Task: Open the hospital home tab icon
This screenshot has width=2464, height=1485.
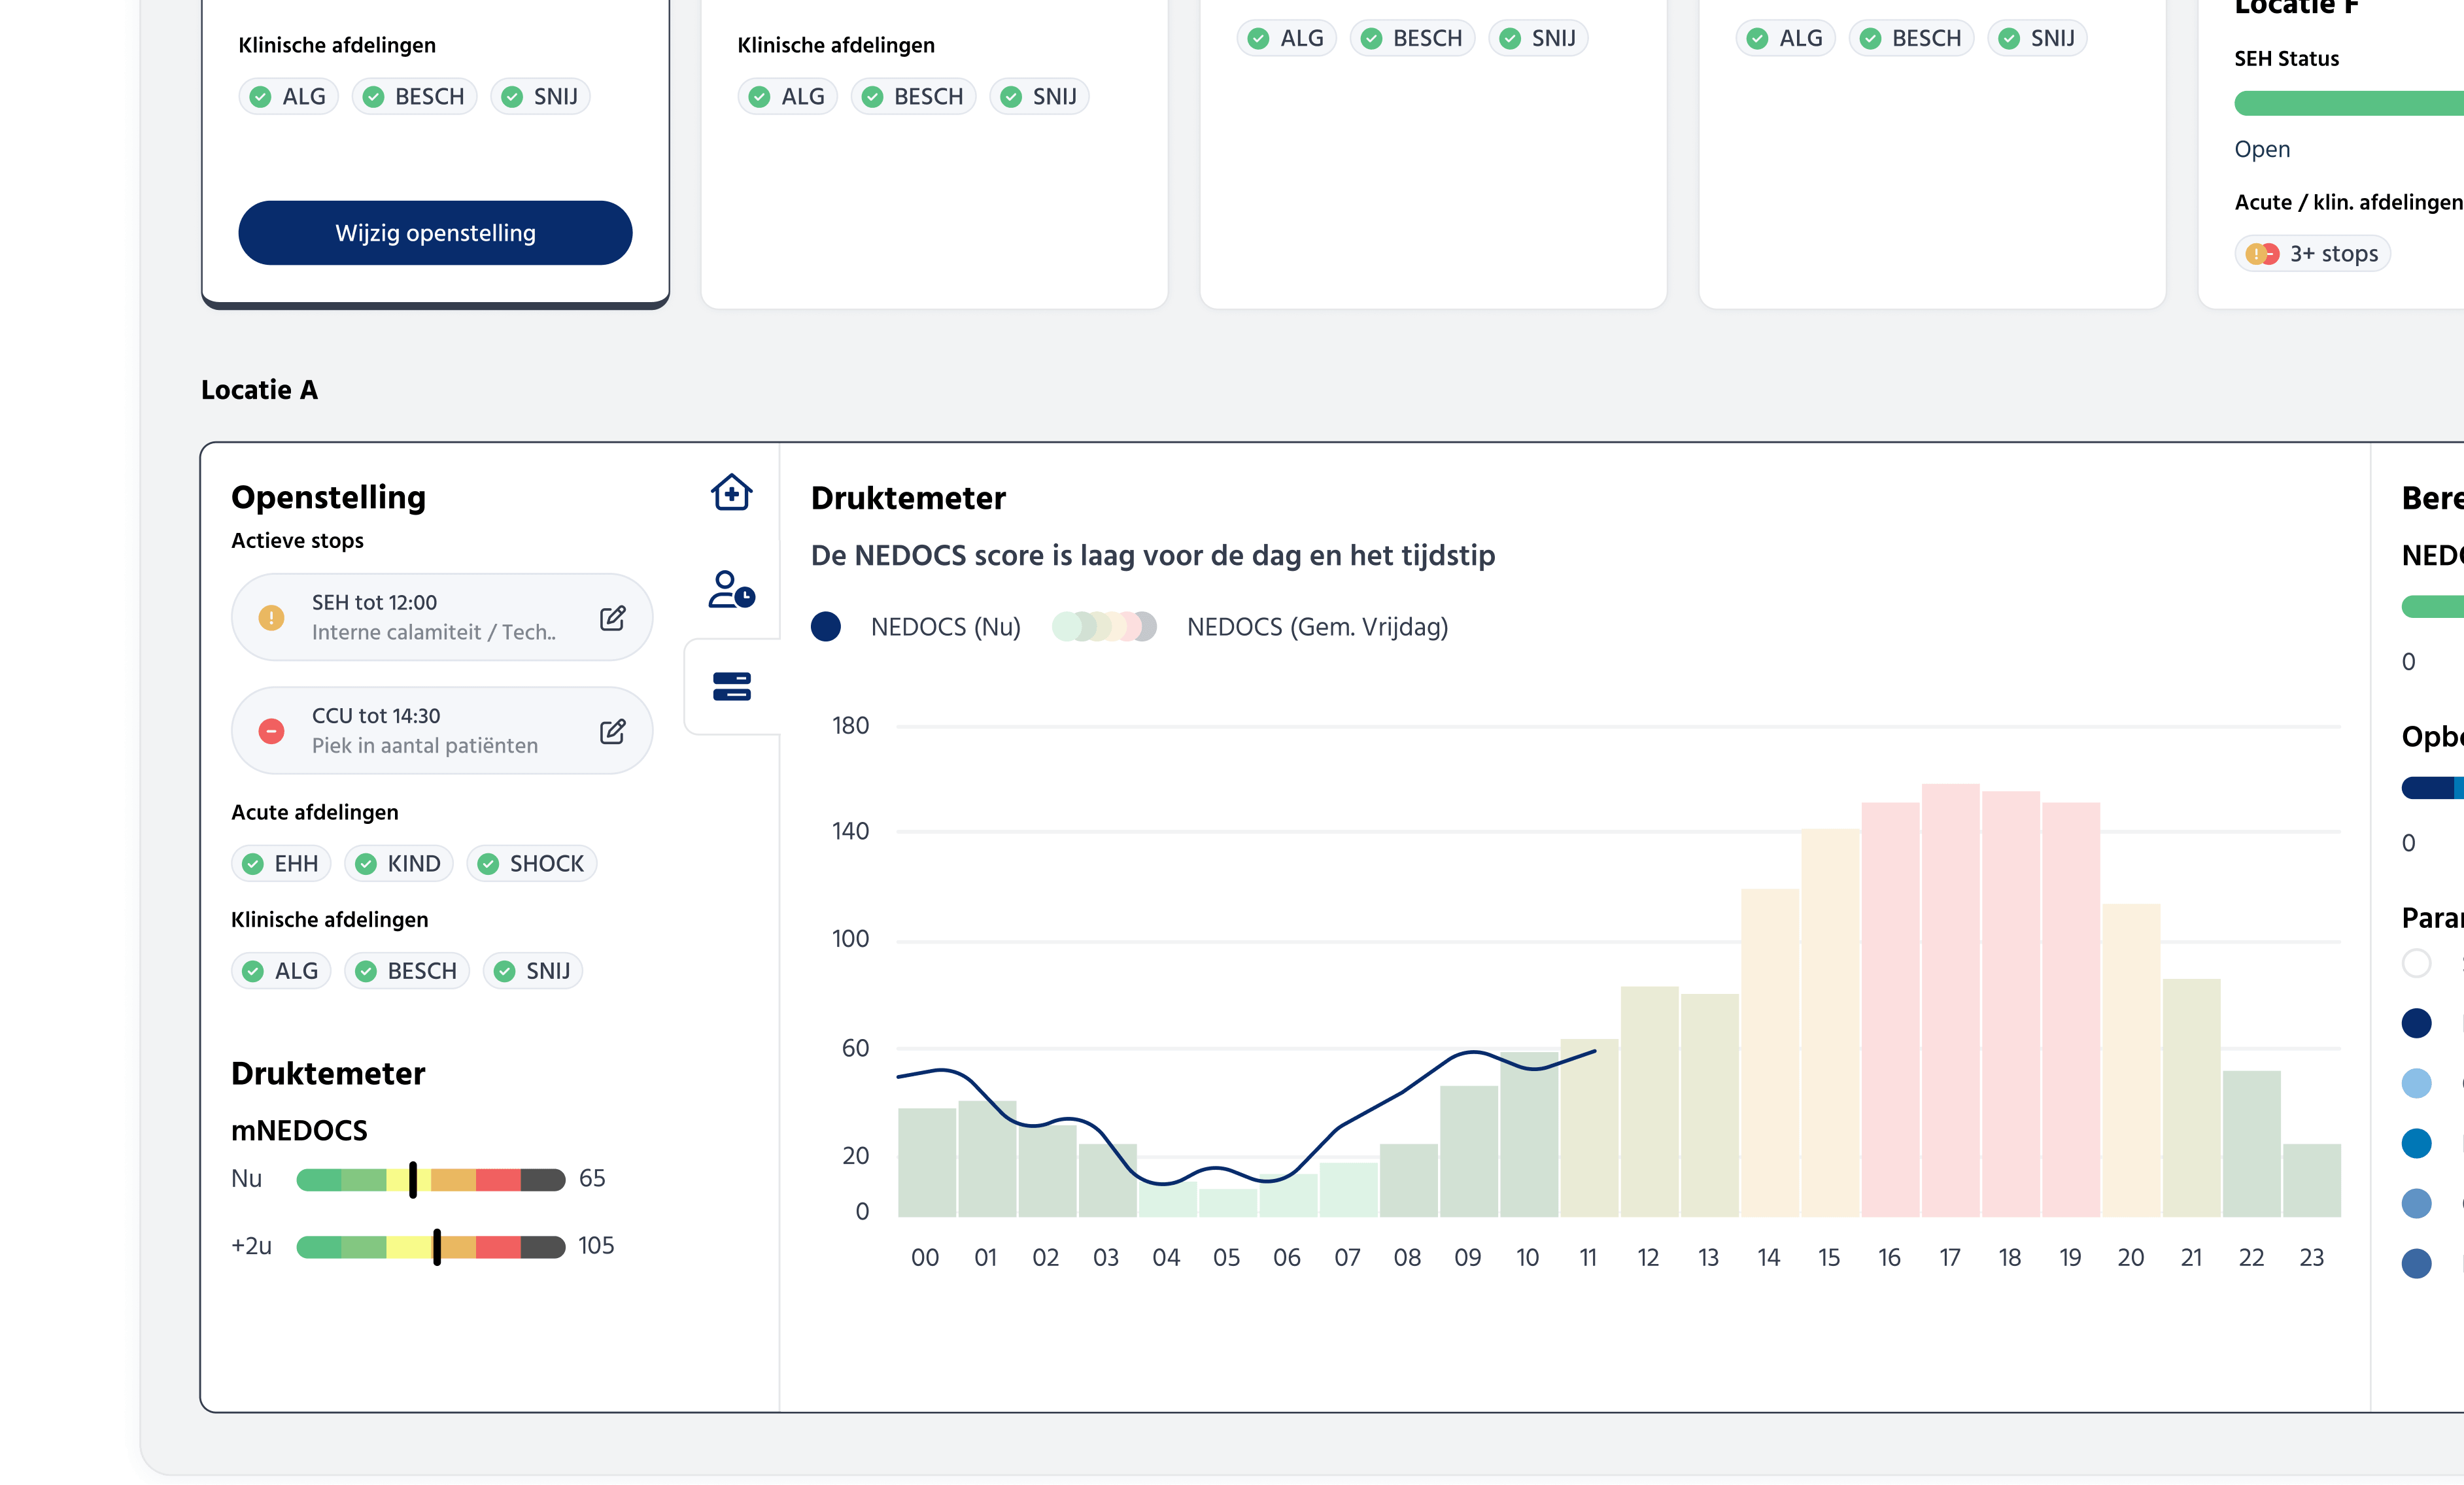Action: click(x=731, y=492)
